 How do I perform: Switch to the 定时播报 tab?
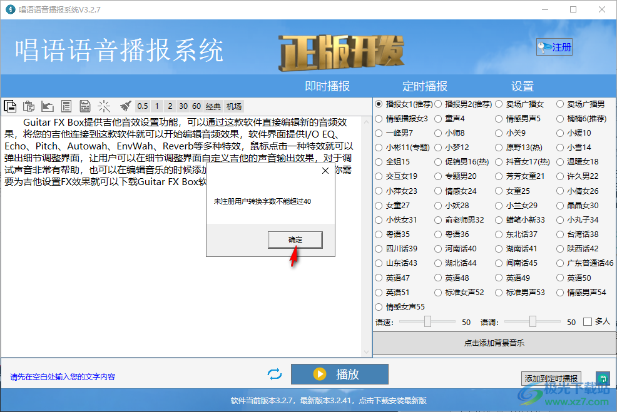(x=426, y=86)
